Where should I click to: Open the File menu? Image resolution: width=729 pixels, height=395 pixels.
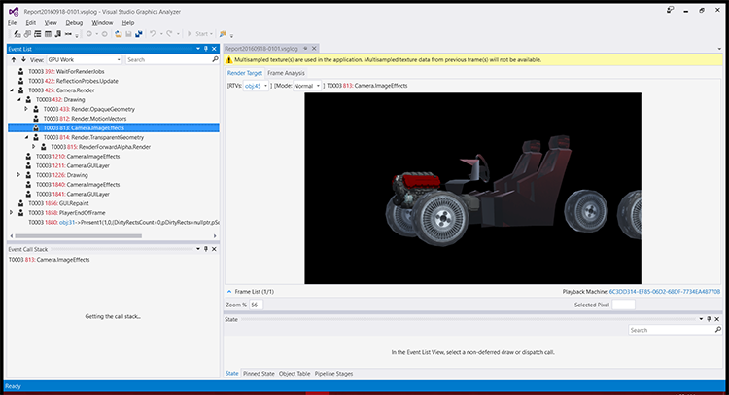[12, 22]
